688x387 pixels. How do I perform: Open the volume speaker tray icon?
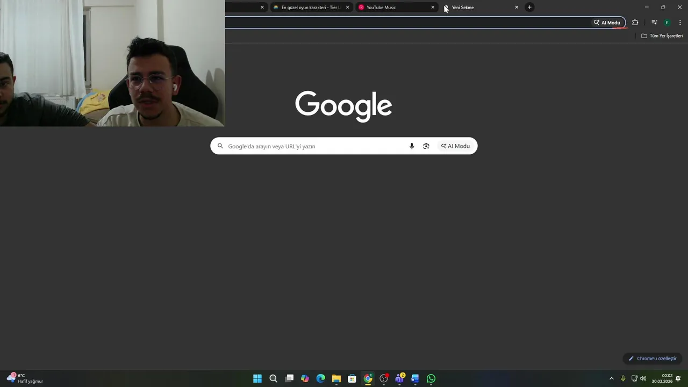(x=643, y=378)
